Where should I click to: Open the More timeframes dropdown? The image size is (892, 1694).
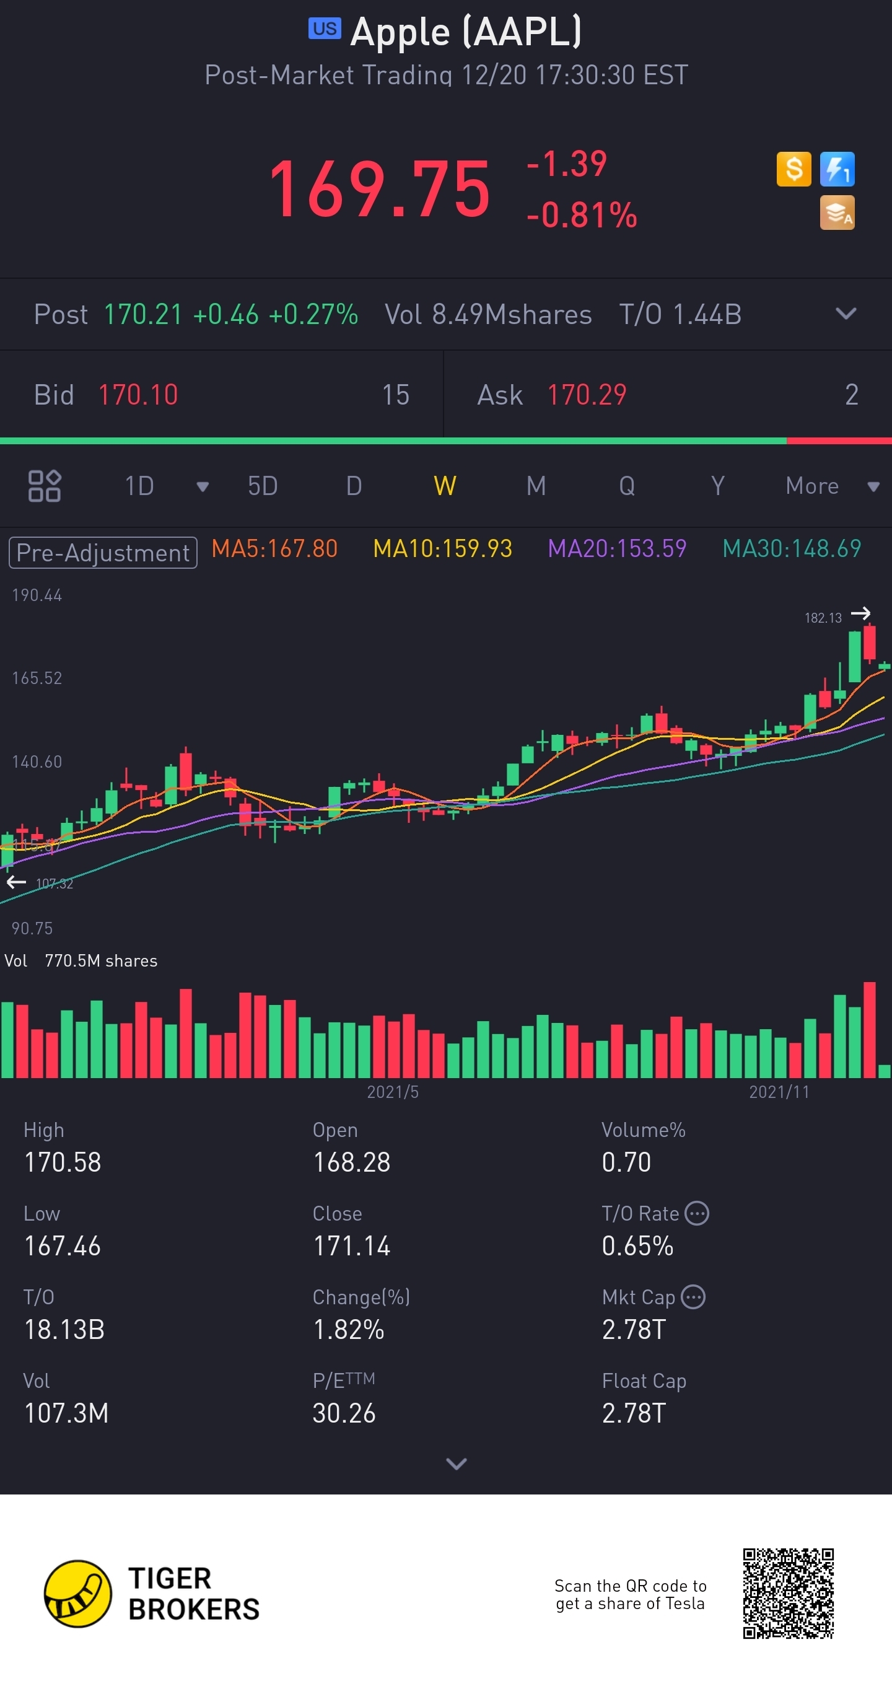click(x=873, y=486)
